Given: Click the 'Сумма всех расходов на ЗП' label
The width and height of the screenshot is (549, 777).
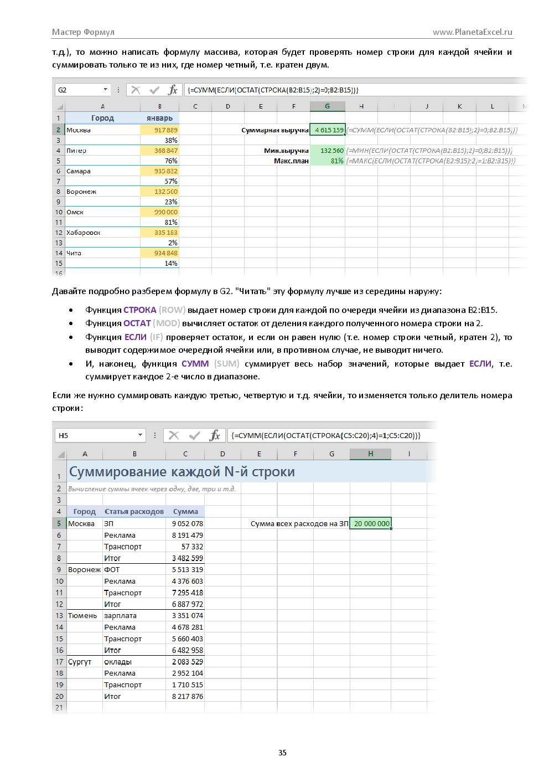Looking at the screenshot, I should pos(299,523).
